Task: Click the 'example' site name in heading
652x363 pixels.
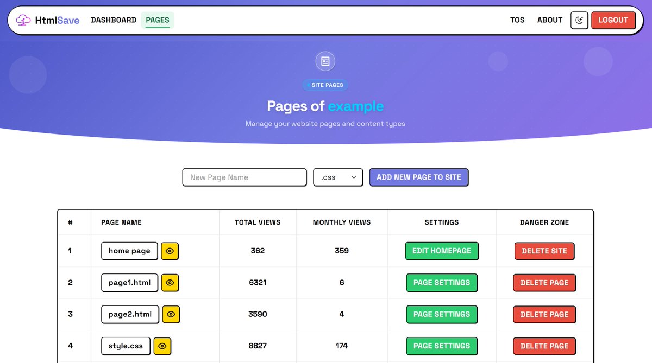Action: 356,106
